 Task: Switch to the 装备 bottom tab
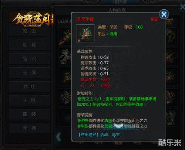point(118,143)
